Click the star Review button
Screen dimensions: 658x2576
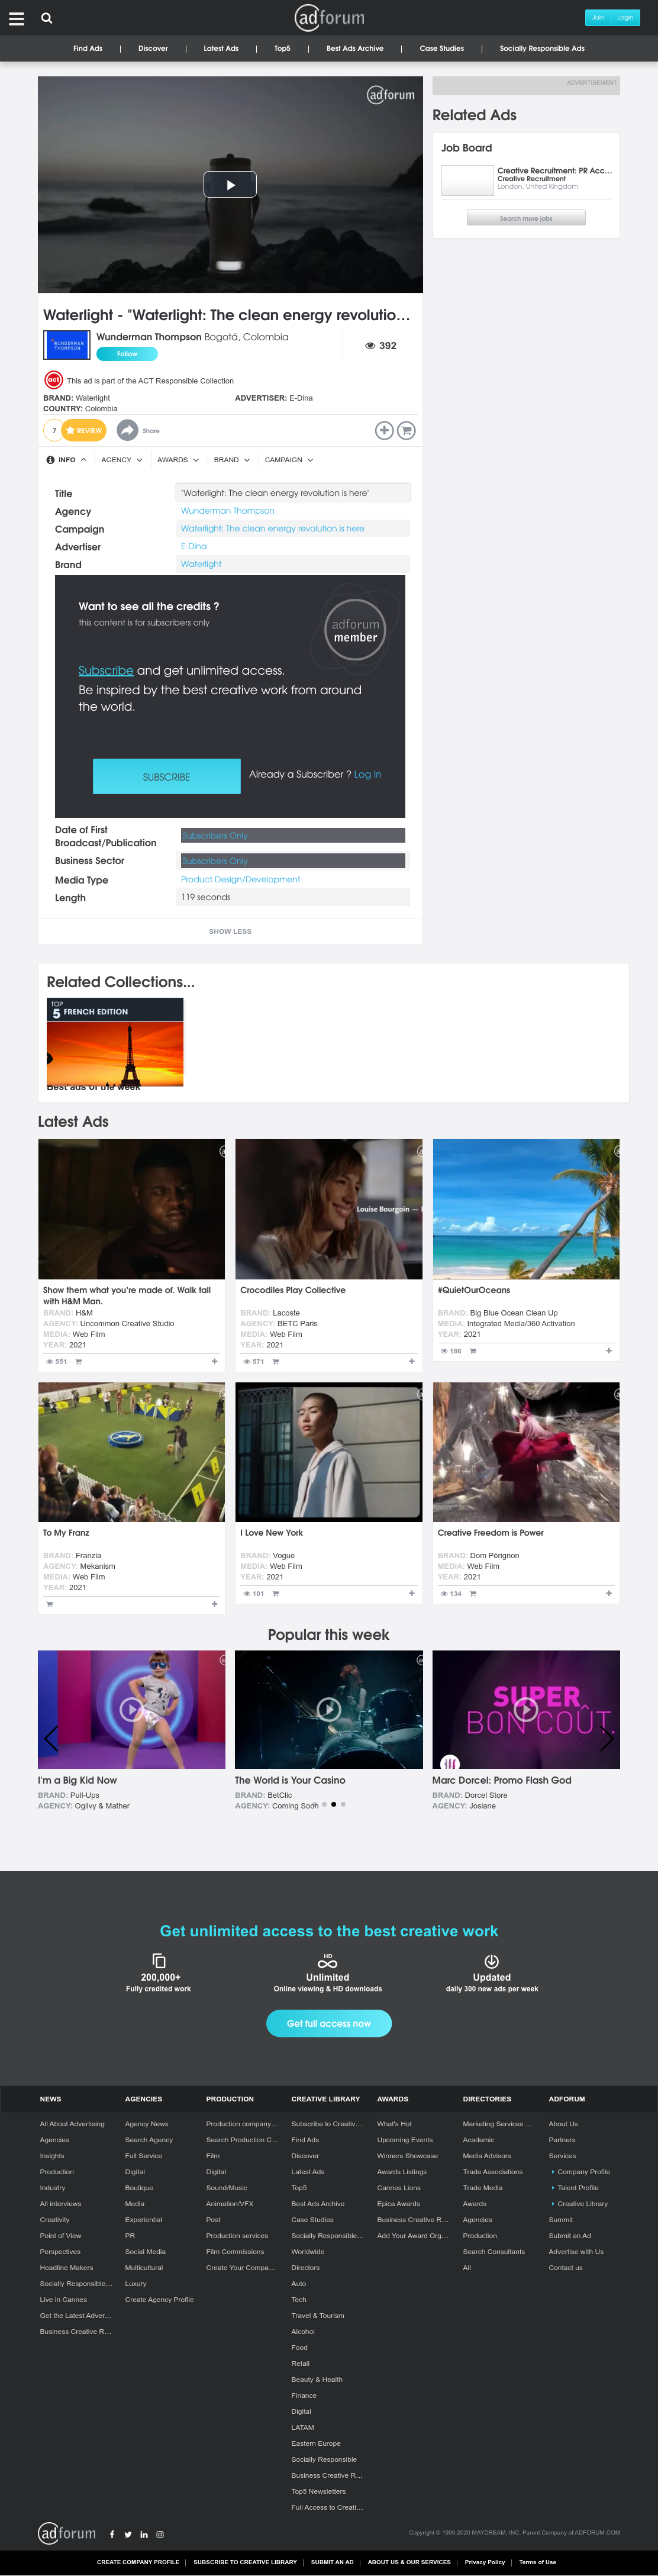(84, 430)
